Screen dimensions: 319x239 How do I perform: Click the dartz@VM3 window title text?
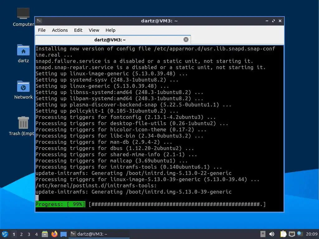point(159,21)
